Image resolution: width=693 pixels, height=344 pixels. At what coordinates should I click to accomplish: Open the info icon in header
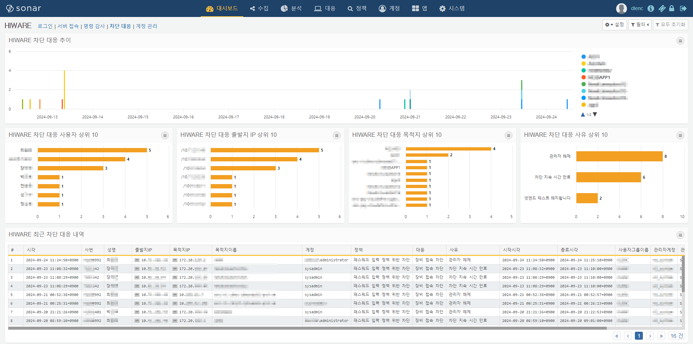(650, 8)
